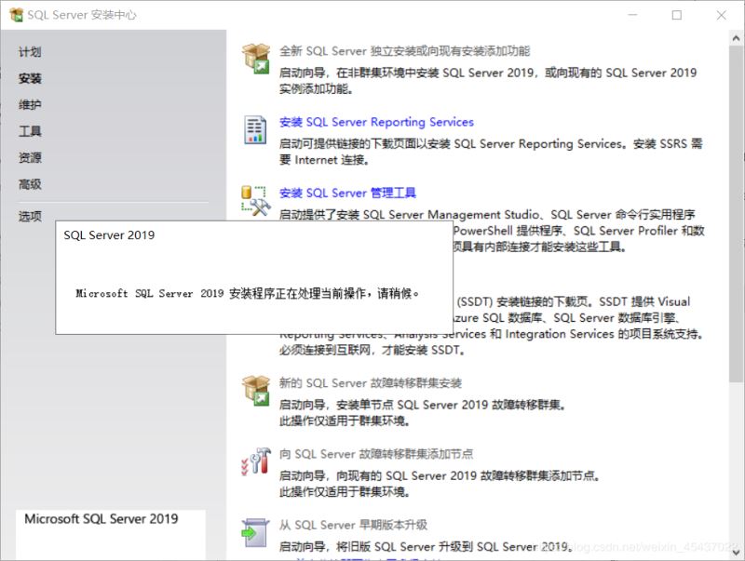Click the new failover cluster installation icon
Viewport: 745px width, 561px height.
[x=255, y=390]
